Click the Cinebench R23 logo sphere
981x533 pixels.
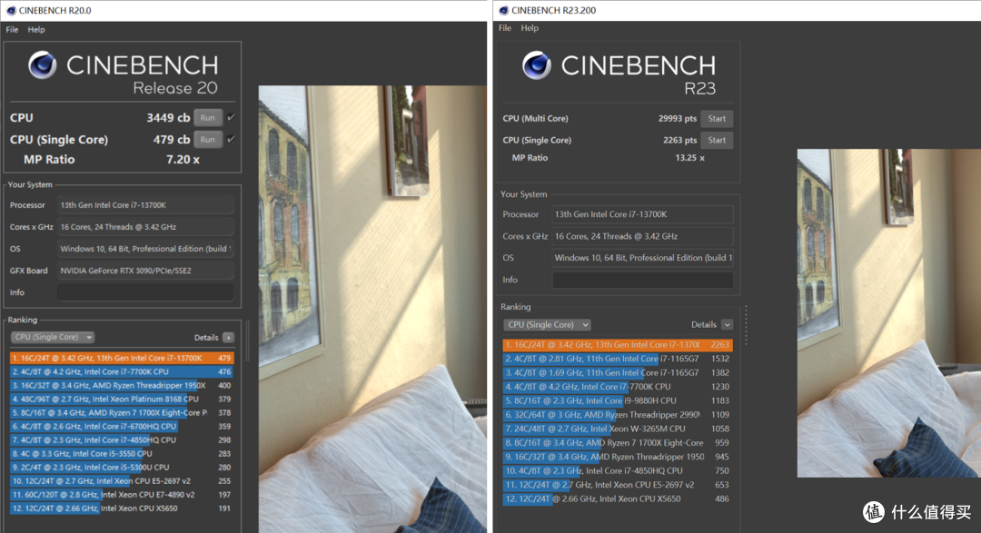click(x=537, y=65)
